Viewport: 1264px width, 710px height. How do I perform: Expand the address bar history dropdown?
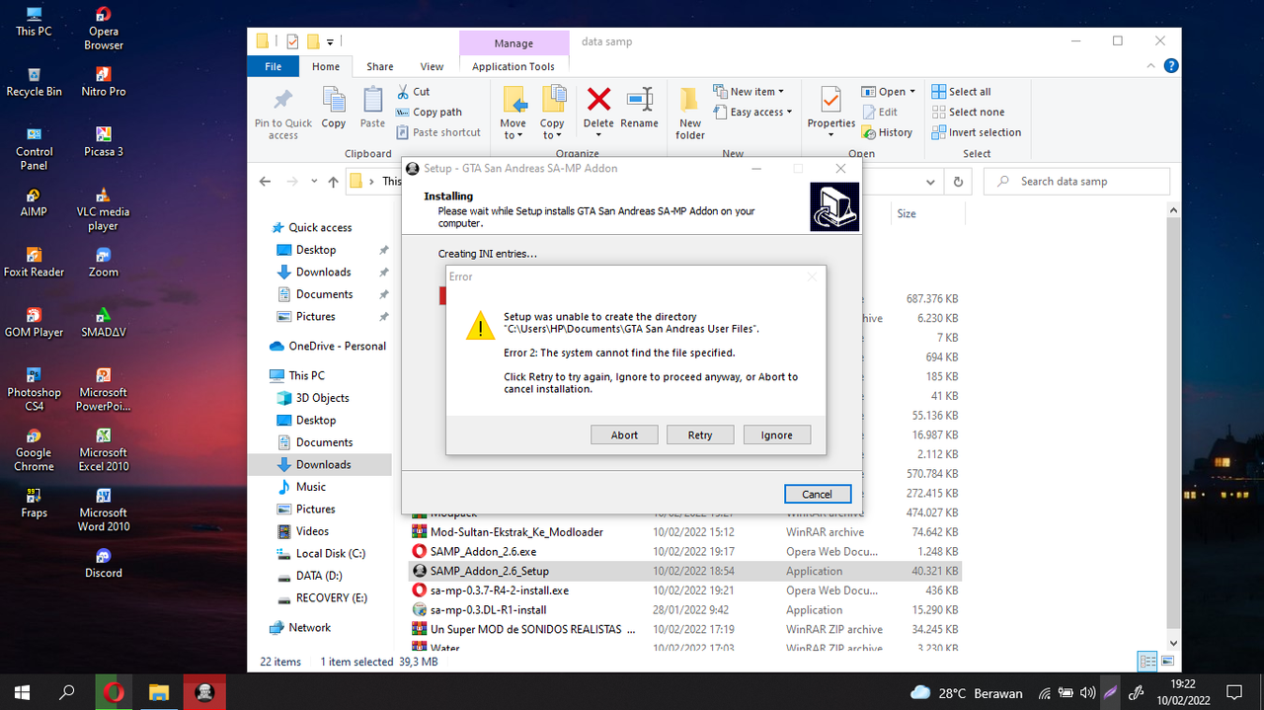(x=930, y=182)
